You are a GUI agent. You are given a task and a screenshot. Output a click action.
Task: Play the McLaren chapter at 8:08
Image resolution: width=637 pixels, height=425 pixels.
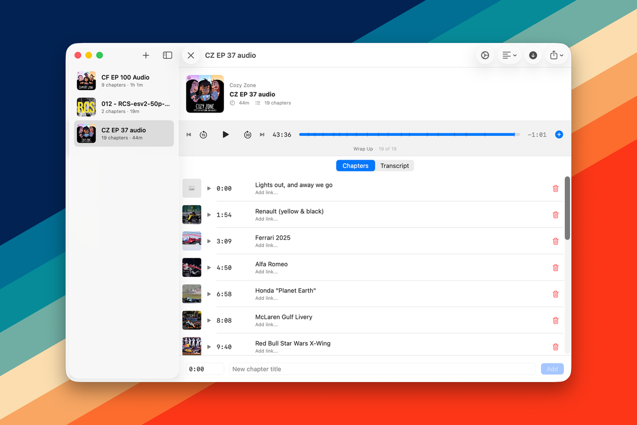pos(209,320)
